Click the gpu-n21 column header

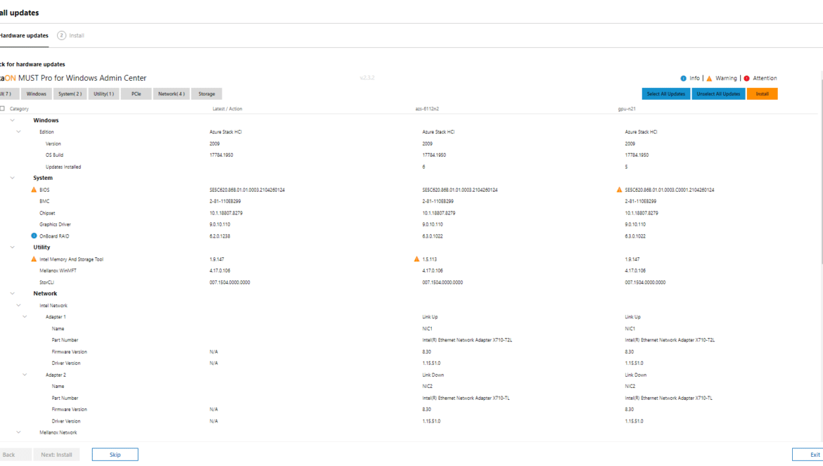point(627,108)
